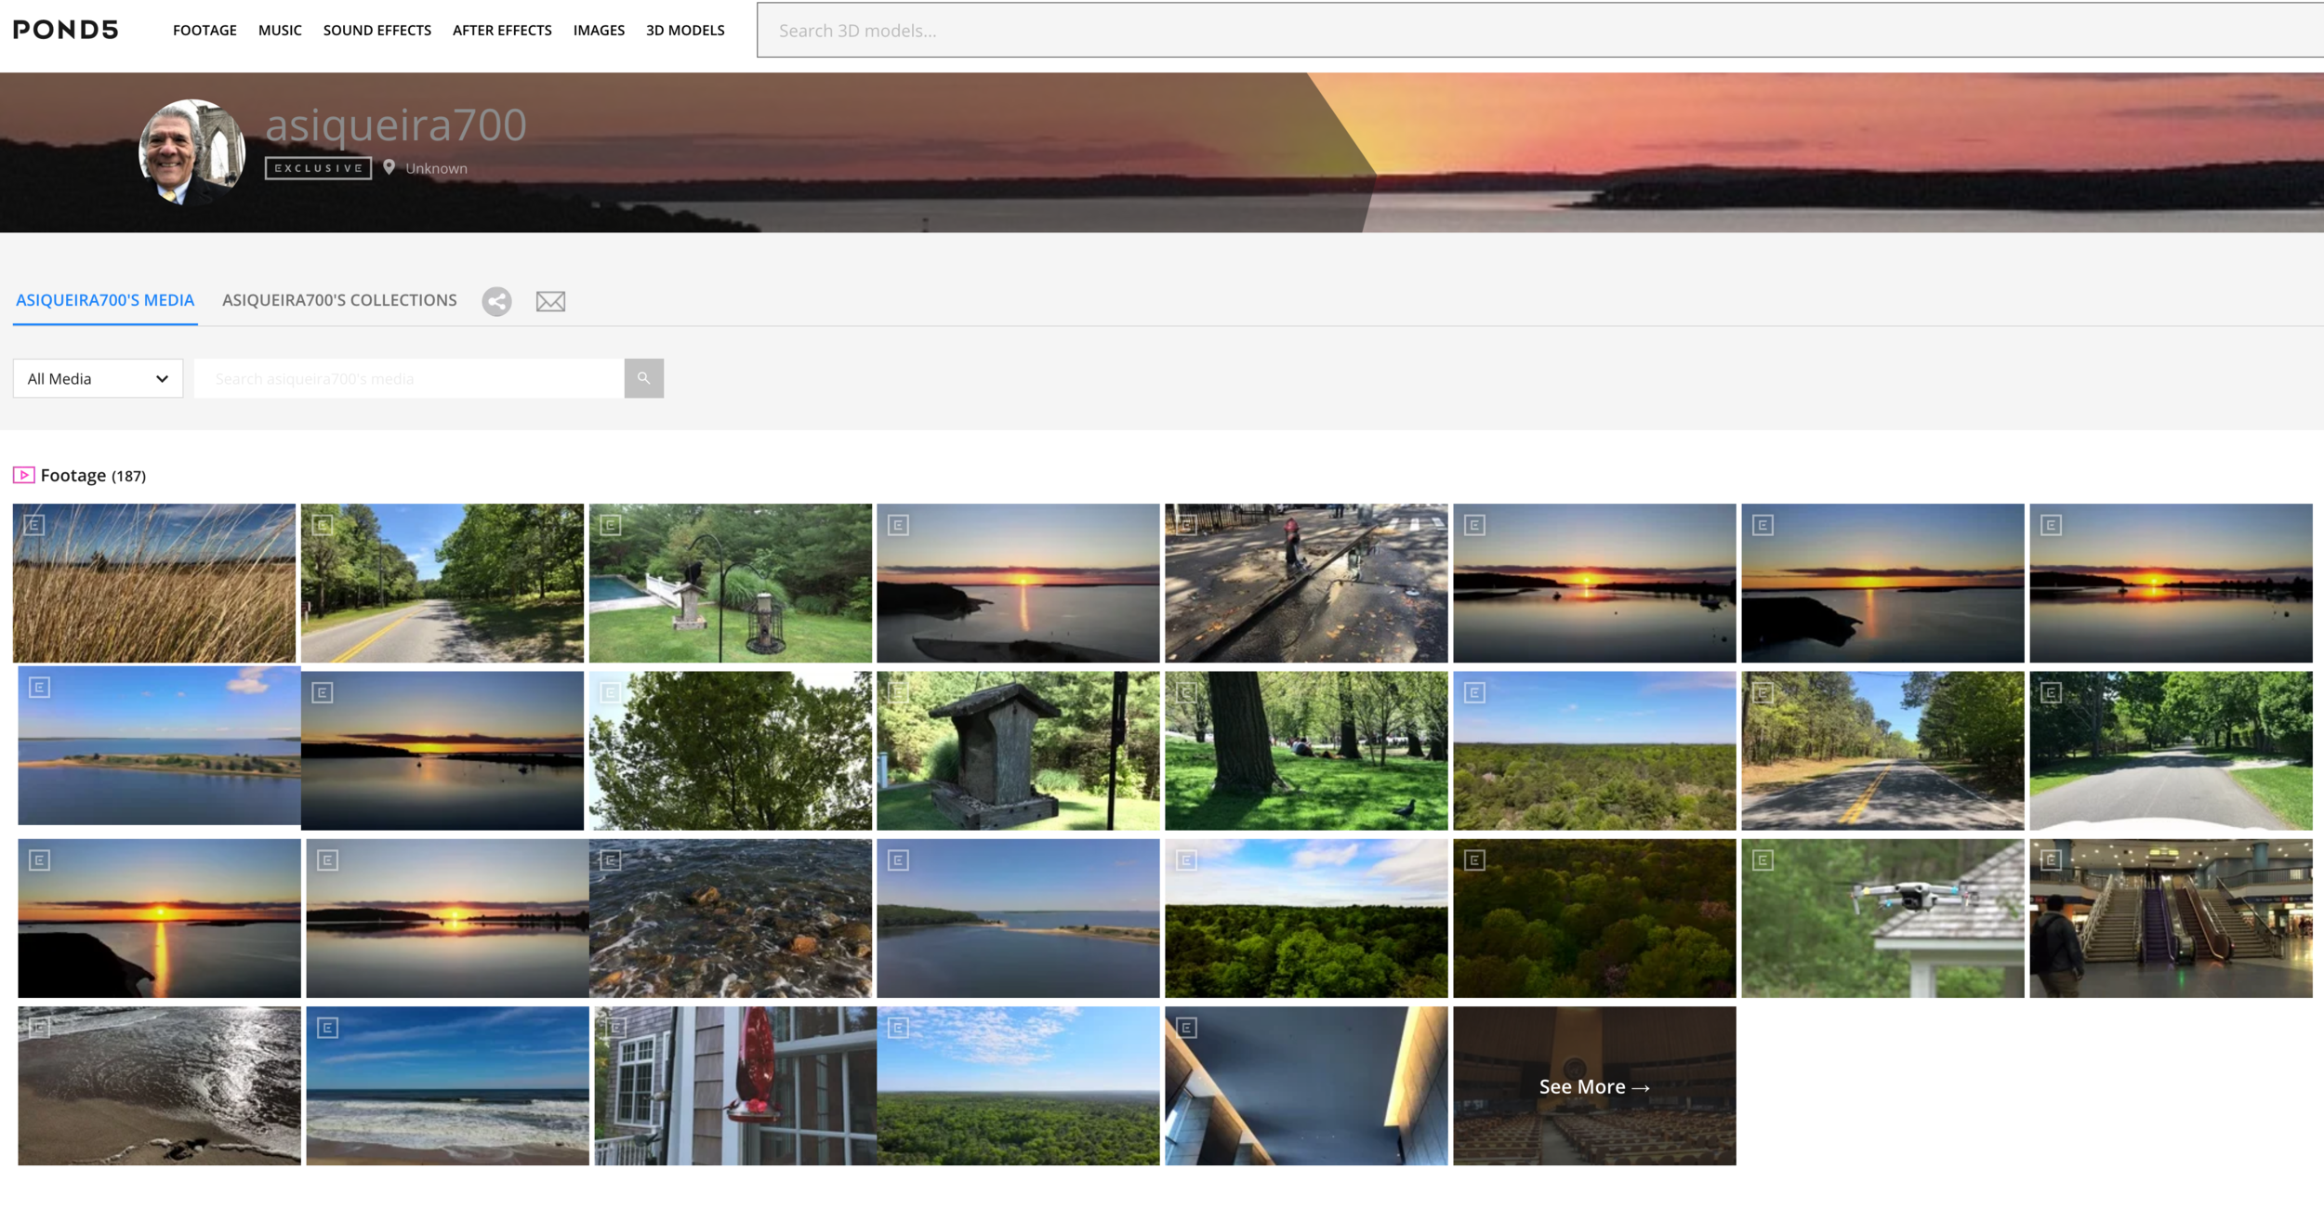Viewport: 2324px width, 1221px height.
Task: Click the magnifier search button for asiqueira700's media
Action: [643, 378]
